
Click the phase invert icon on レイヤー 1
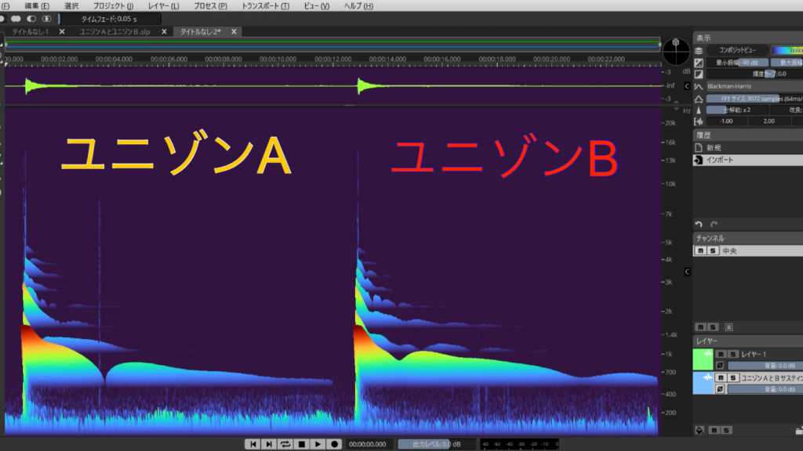coord(721,365)
